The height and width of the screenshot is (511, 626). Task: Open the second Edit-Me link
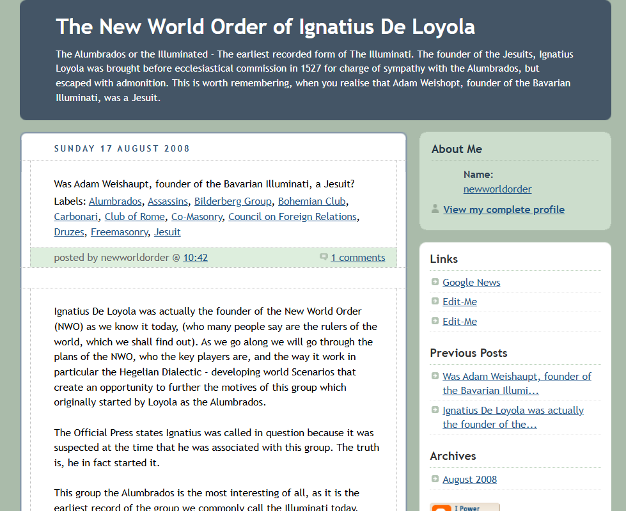(x=460, y=322)
